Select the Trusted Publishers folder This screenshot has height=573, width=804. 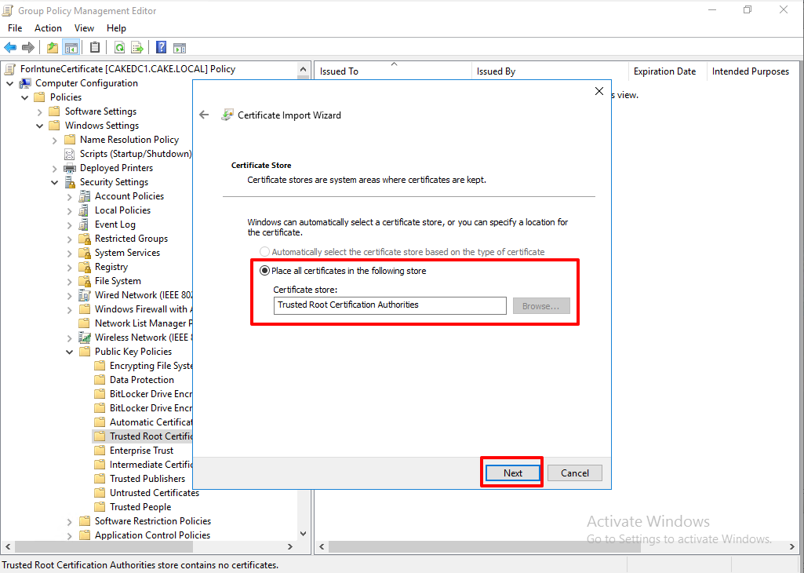pos(147,479)
